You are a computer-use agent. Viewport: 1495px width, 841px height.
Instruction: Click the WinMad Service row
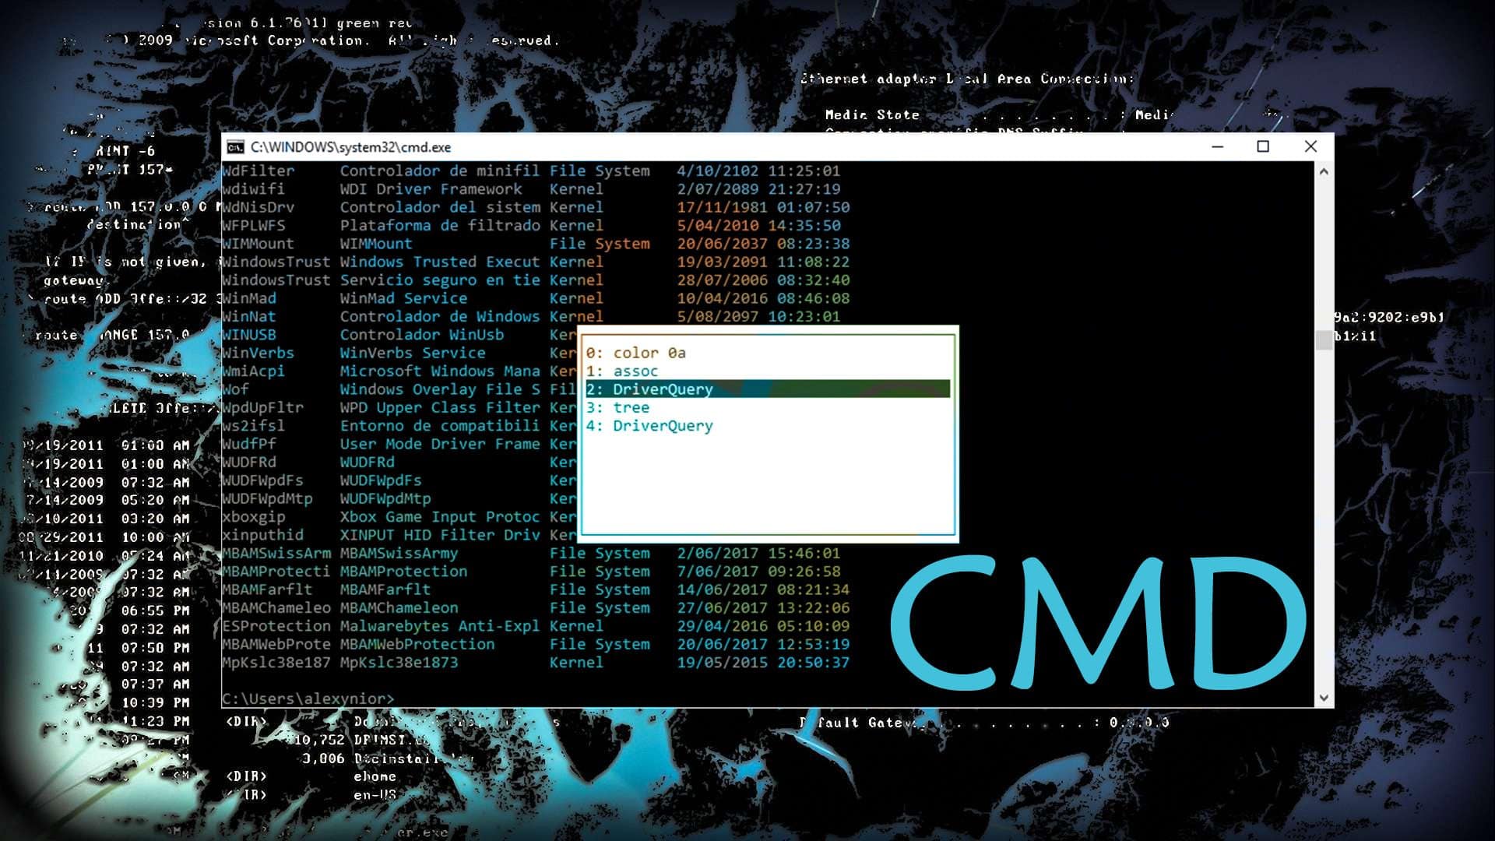pyautogui.click(x=403, y=298)
